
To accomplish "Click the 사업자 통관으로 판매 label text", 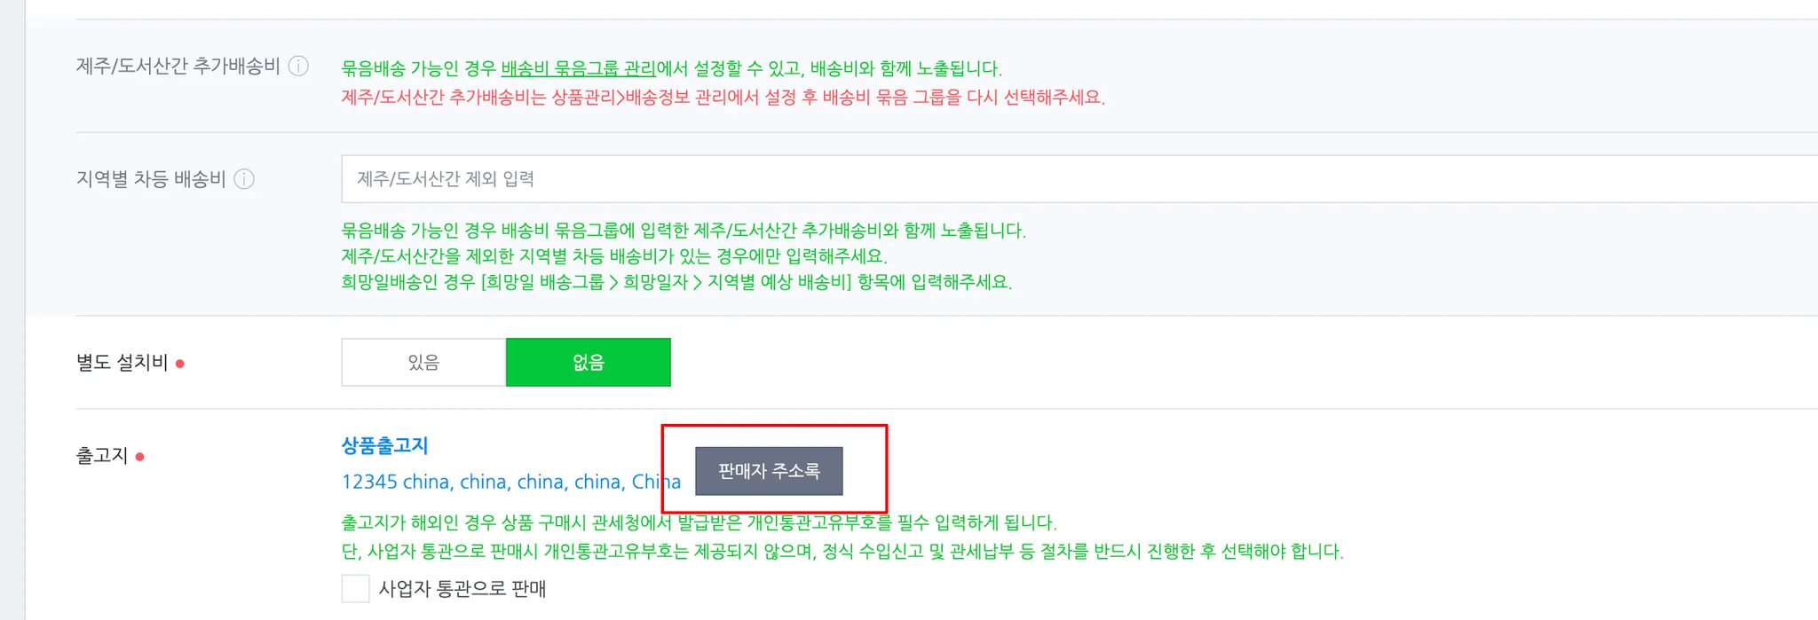I will (462, 589).
